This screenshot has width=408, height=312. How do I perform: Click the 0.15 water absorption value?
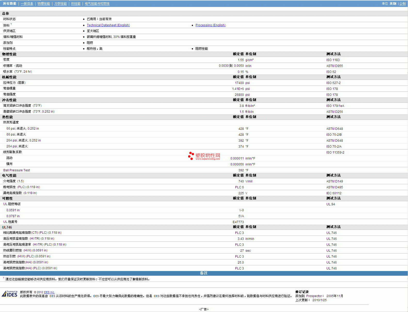click(241, 72)
